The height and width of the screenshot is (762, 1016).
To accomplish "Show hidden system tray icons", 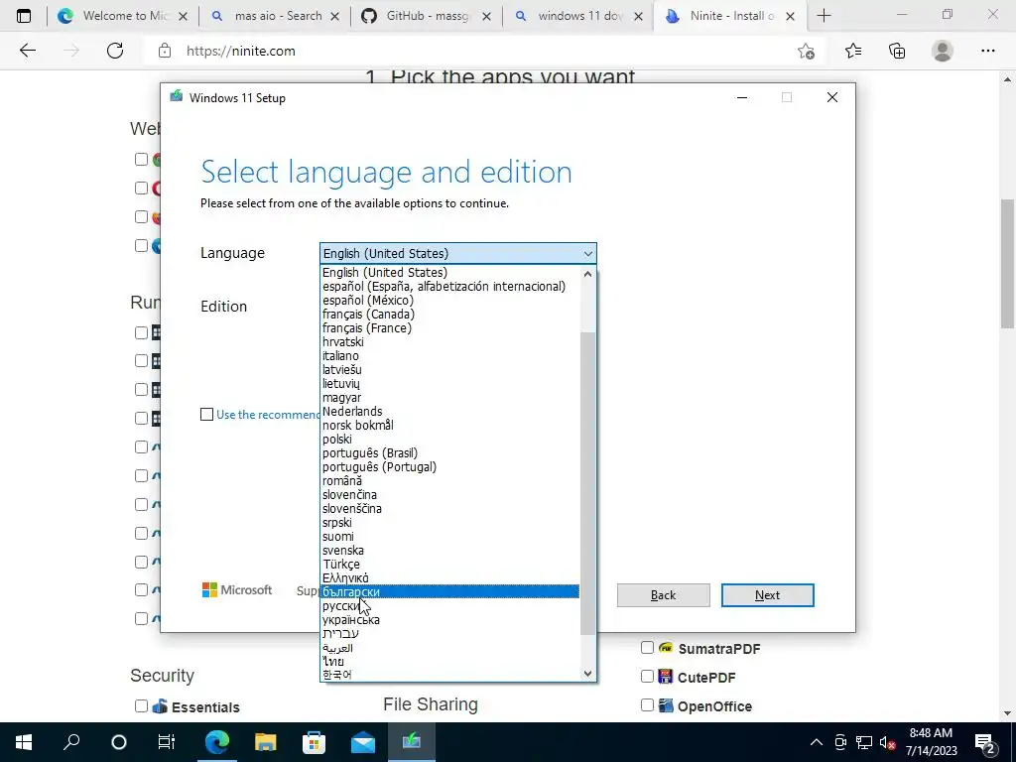I will point(817,742).
